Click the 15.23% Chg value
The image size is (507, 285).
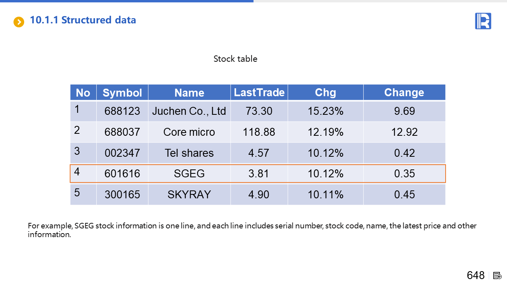[325, 111]
